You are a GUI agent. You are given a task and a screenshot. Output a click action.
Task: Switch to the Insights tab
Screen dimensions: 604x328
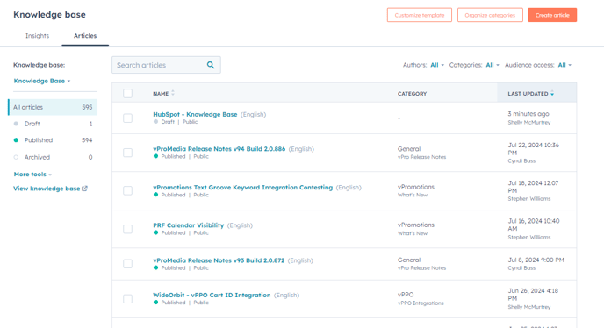(x=38, y=36)
